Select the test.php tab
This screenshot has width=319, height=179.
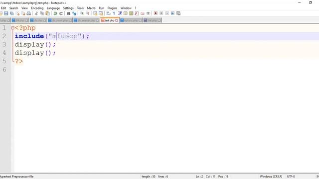[110, 20]
